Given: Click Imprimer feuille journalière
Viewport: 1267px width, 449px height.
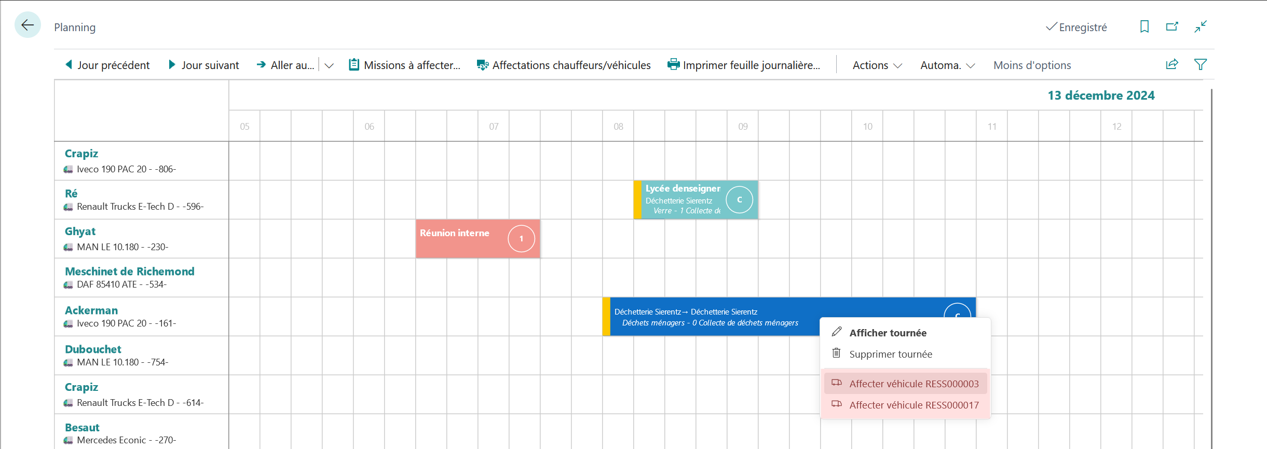Looking at the screenshot, I should (744, 65).
